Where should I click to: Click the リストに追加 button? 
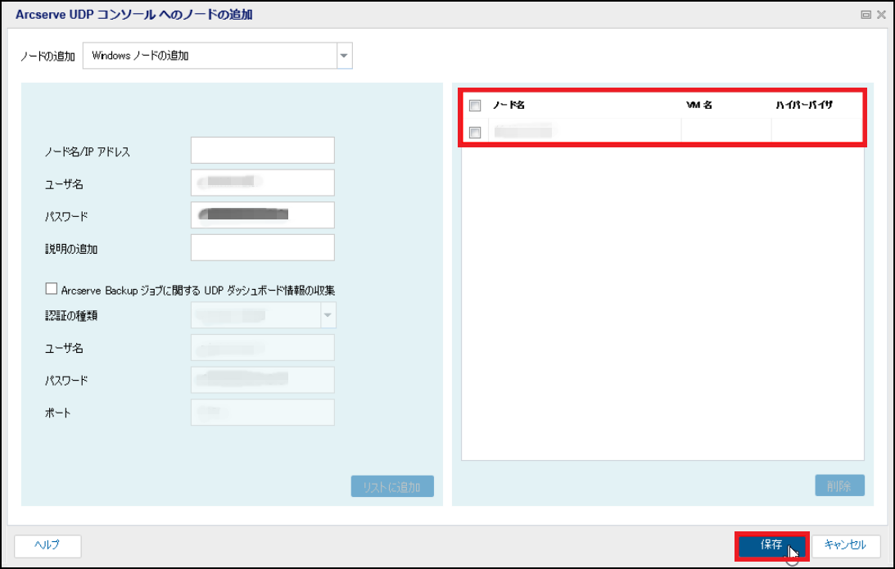(392, 486)
